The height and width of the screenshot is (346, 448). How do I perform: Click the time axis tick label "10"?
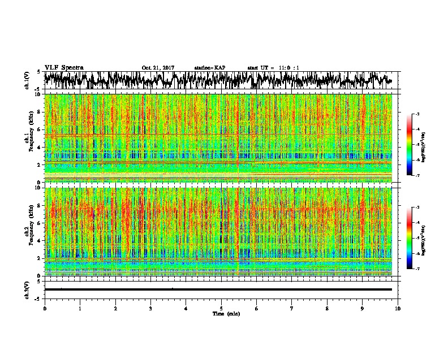pyautogui.click(x=398, y=309)
